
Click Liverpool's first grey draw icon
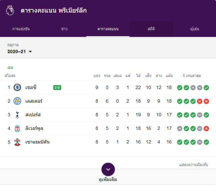click(180, 129)
